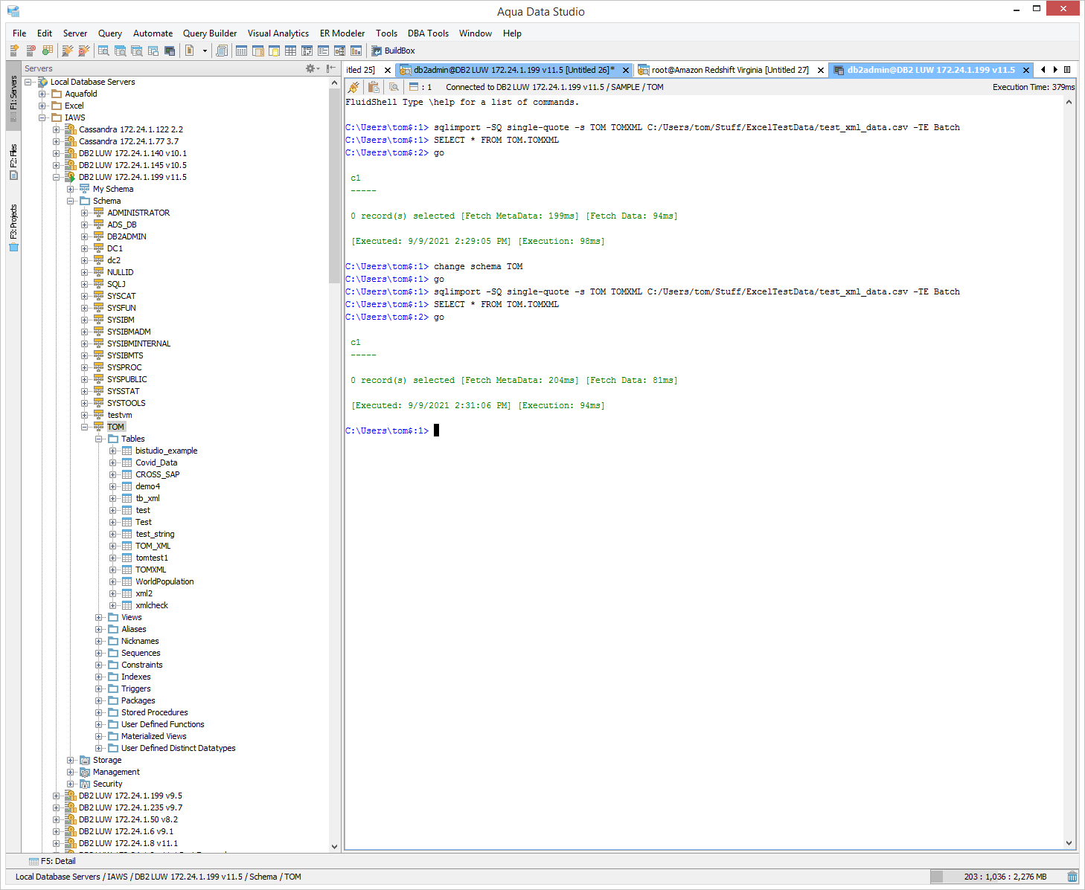Image resolution: width=1085 pixels, height=890 pixels.
Task: Click the server icon with red minus badge
Action: (x=31, y=51)
